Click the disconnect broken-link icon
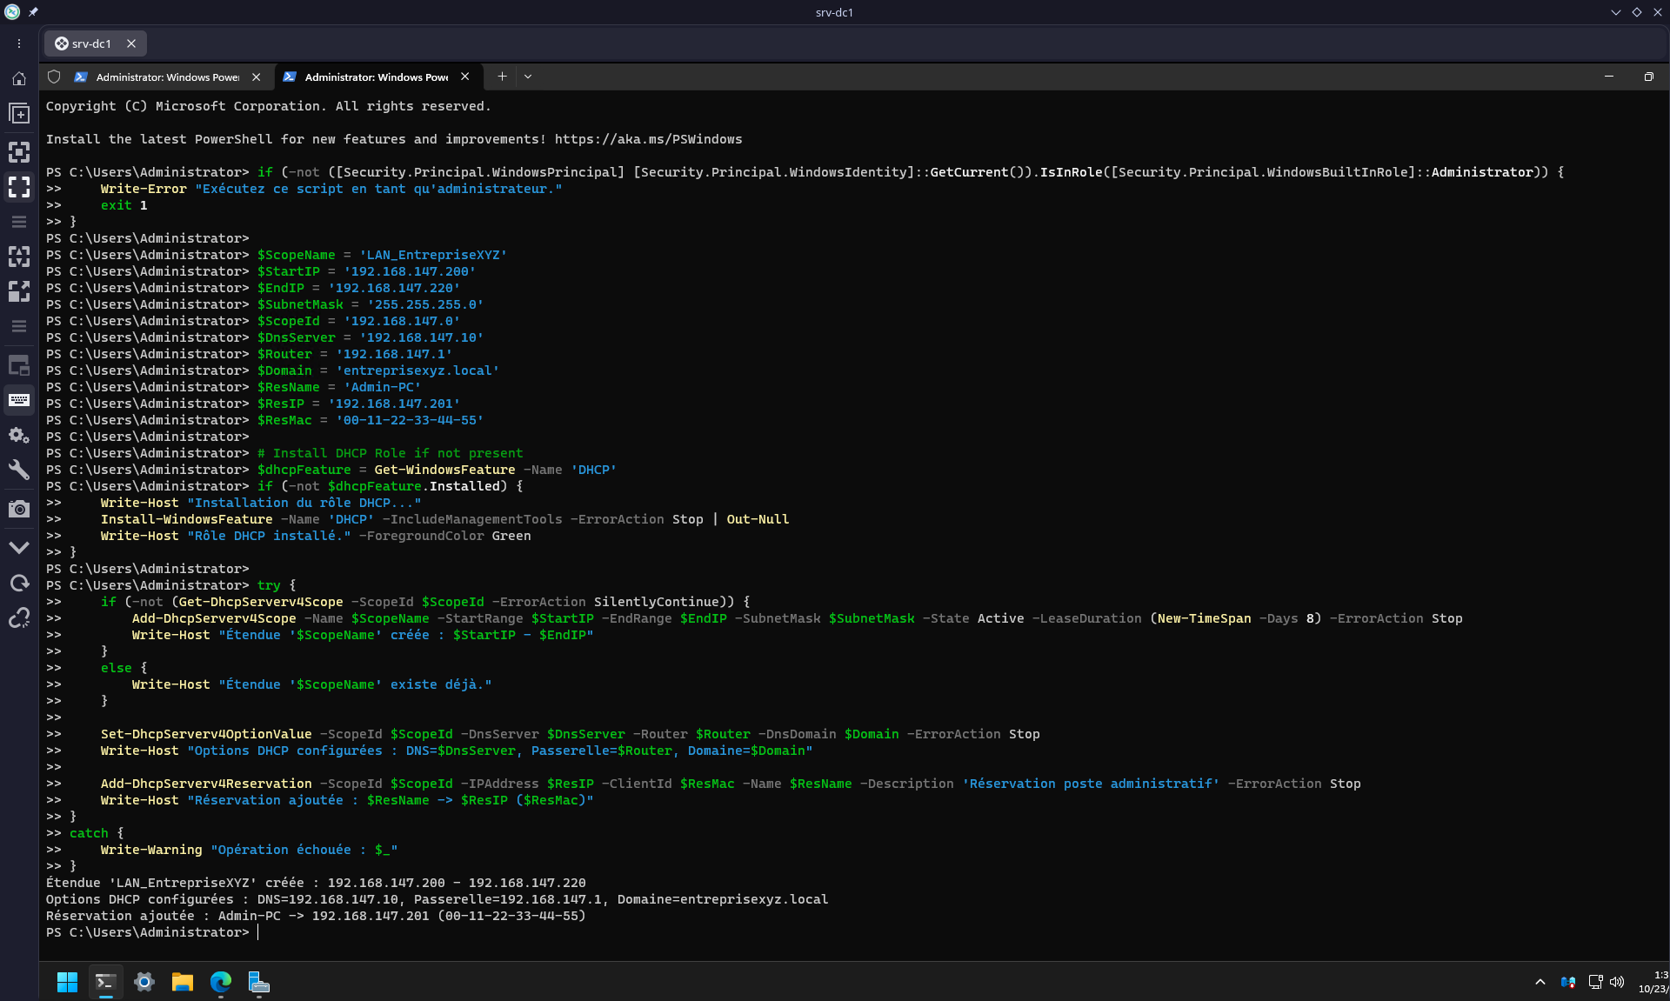The height and width of the screenshot is (1001, 1670). [19, 618]
